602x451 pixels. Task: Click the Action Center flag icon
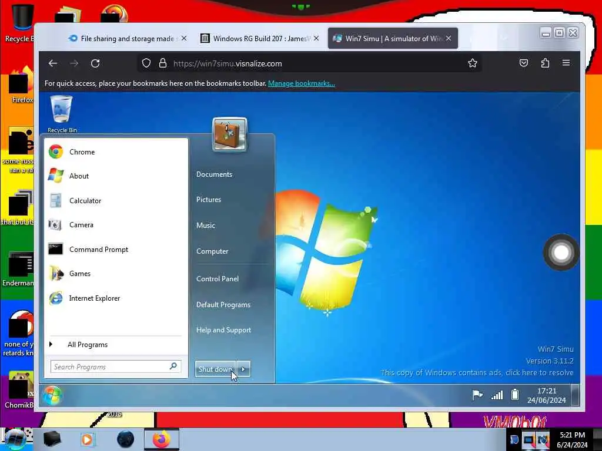click(x=477, y=395)
